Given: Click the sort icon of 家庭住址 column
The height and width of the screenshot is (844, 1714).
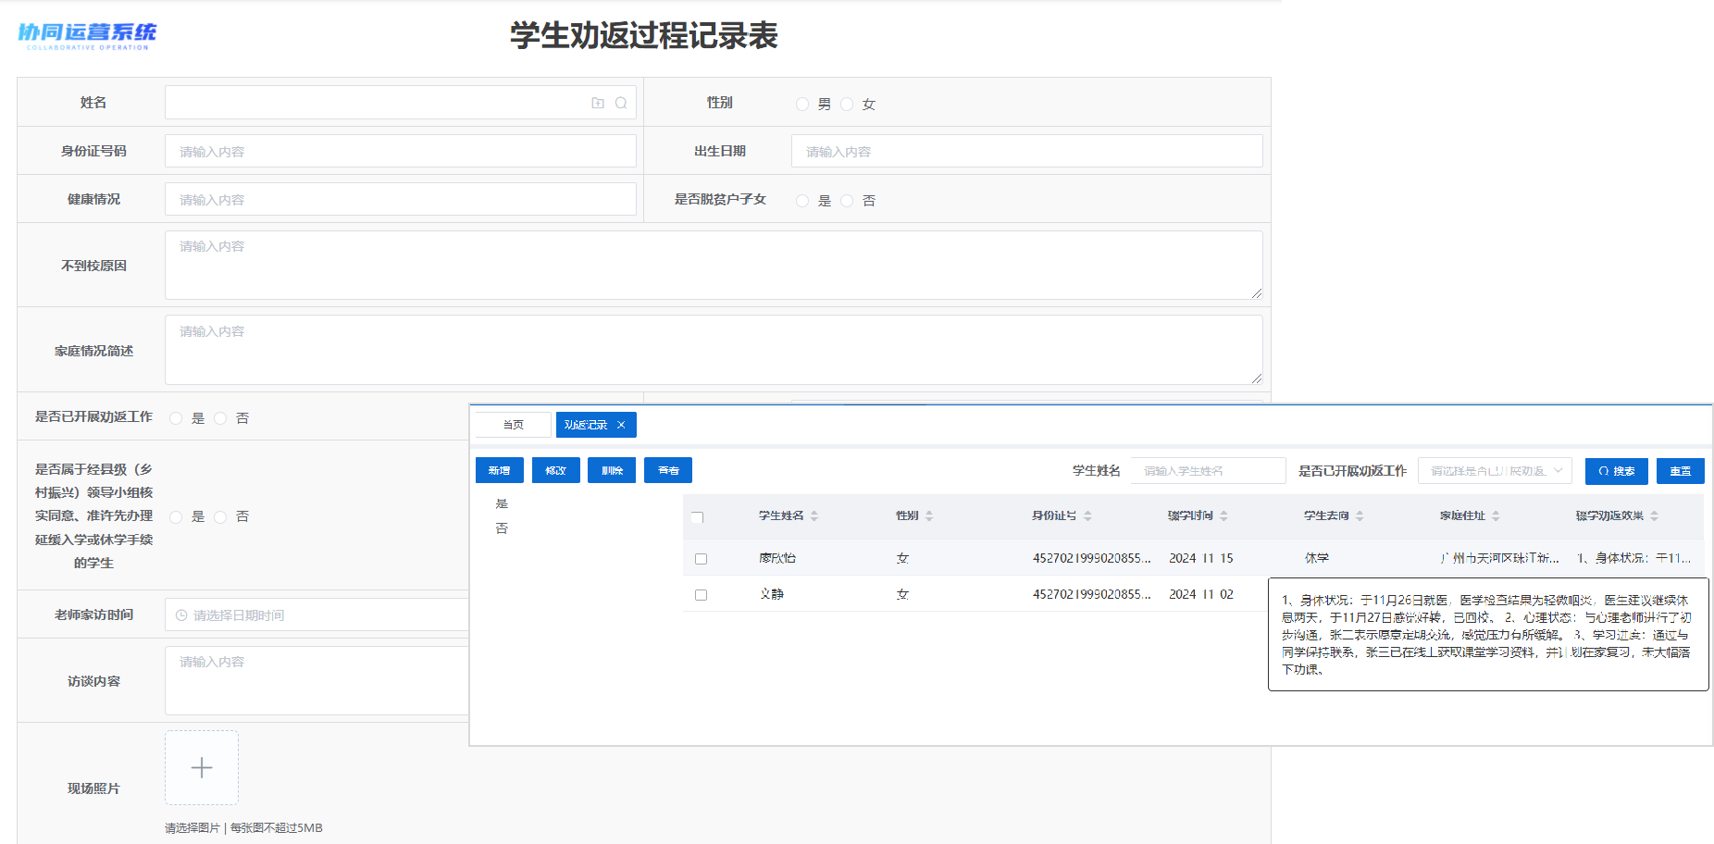Looking at the screenshot, I should click(x=1496, y=515).
